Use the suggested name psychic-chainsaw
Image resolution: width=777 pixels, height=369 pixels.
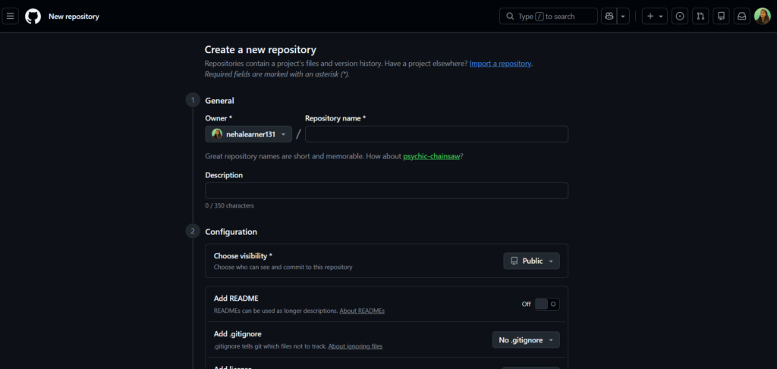pos(432,156)
